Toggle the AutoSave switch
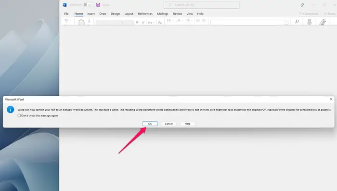The height and width of the screenshot is (191, 337). [x=88, y=4]
